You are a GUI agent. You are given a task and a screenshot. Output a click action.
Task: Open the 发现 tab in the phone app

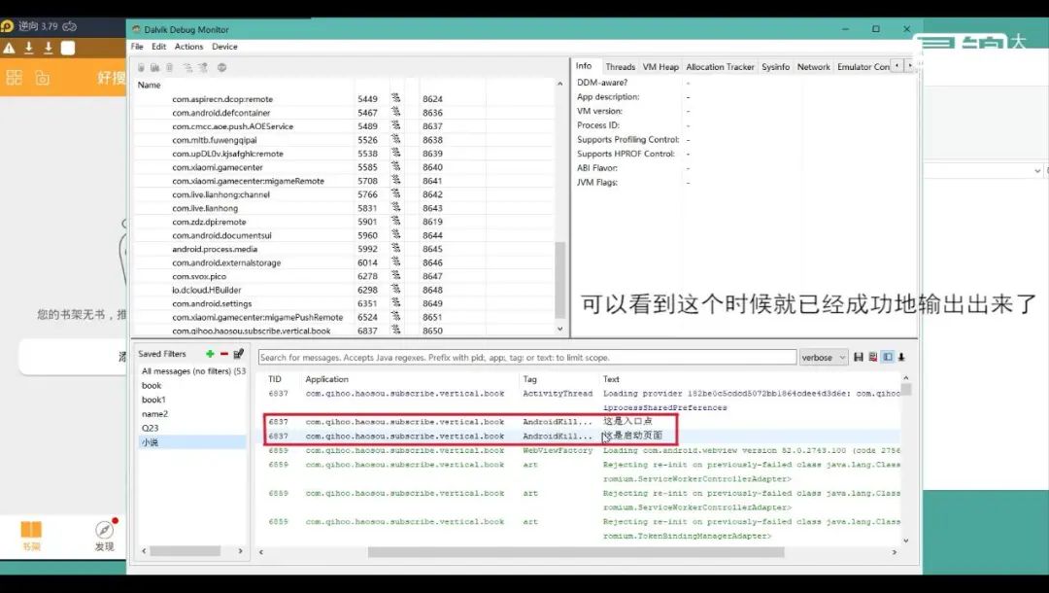click(x=104, y=536)
